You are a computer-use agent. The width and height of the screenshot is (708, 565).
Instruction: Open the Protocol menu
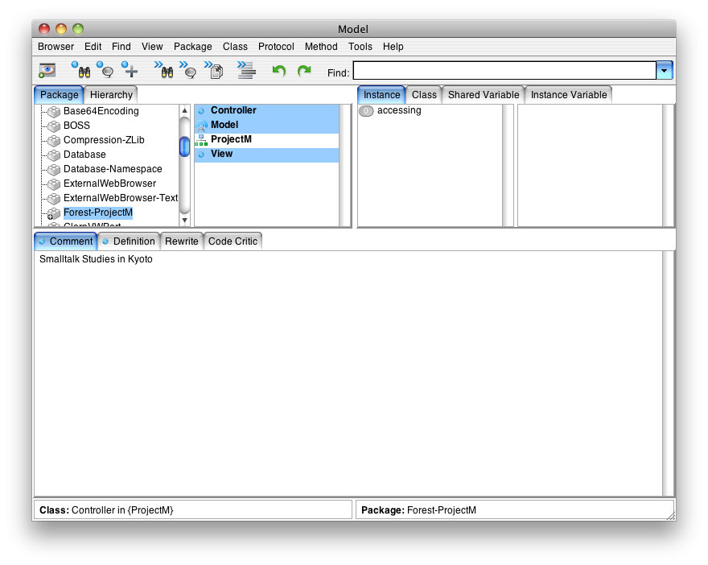tap(276, 47)
